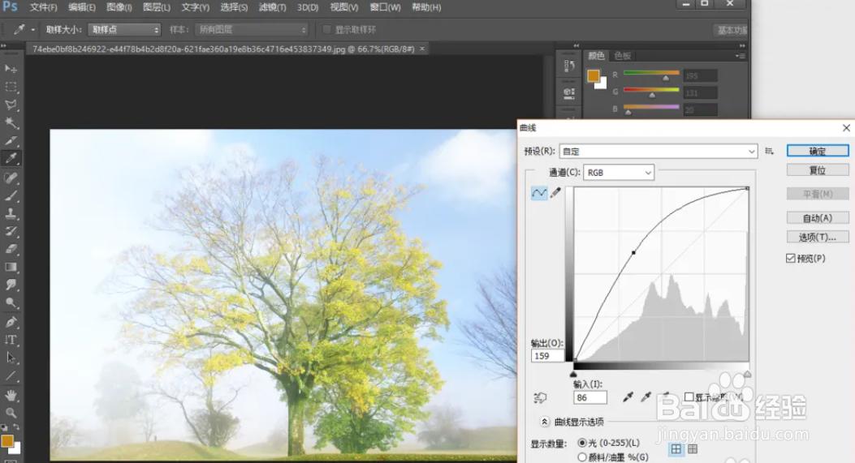Viewport: 855px width, 463px height.
Task: Select the Crop tool in toolbox
Action: tap(11, 140)
